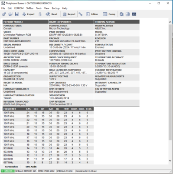Click the copy documents icon in toolbar
The width and height of the screenshot is (173, 174).
click(127, 14)
